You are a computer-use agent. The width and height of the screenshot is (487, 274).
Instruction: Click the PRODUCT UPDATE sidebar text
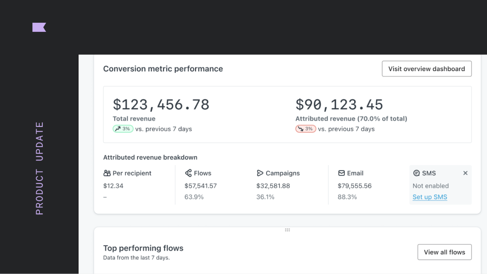click(39, 168)
